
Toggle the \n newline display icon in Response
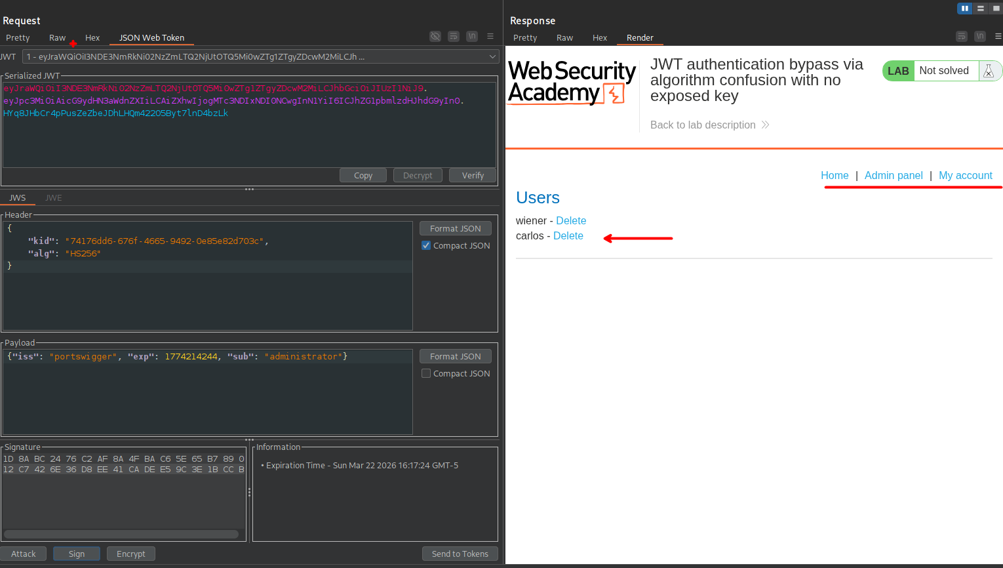click(980, 37)
